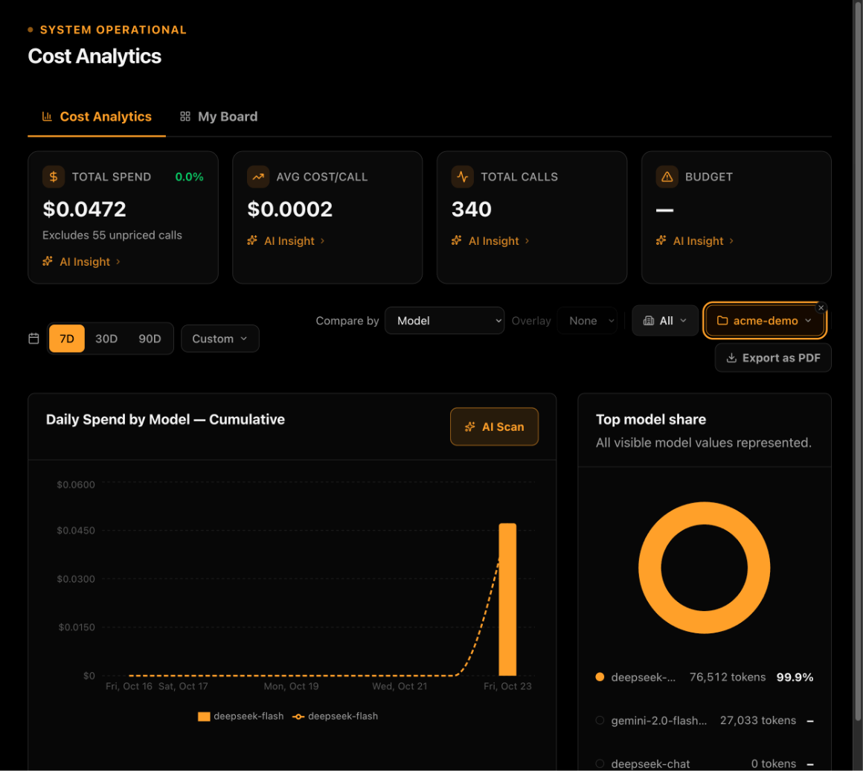Open AI Insight for Total Spend

(x=81, y=262)
